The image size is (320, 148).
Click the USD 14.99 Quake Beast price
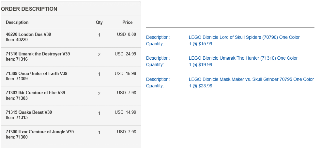(x=125, y=112)
